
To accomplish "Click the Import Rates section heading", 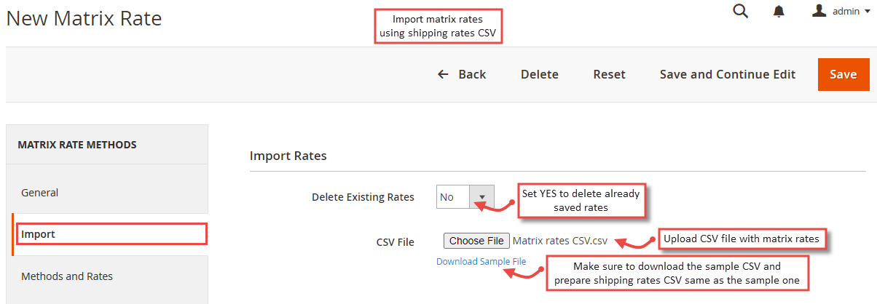I will 288,156.
